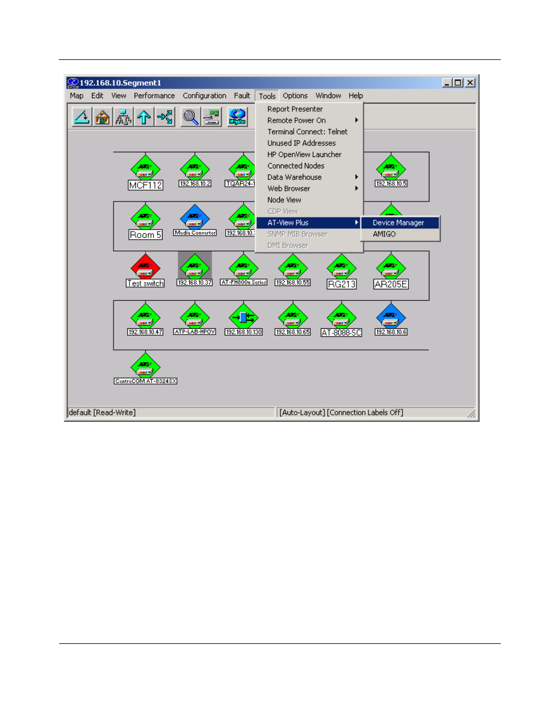Click the Home submap toolbar icon
Image resolution: width=544 pixels, height=705 pixels.
pyautogui.click(x=103, y=118)
